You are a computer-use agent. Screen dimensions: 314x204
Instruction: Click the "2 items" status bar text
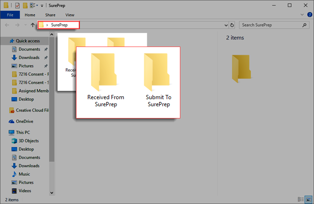(12, 200)
